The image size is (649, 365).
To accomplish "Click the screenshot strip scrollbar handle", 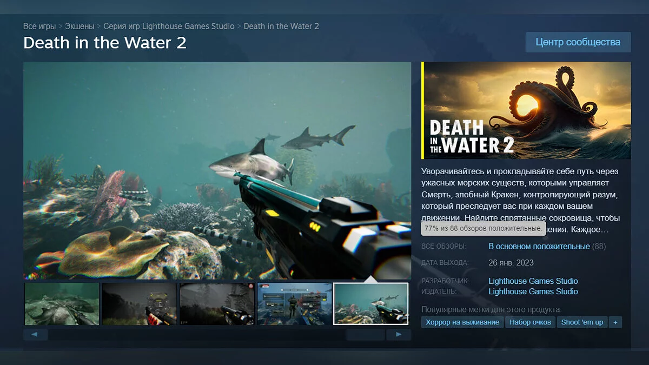I will [365, 335].
